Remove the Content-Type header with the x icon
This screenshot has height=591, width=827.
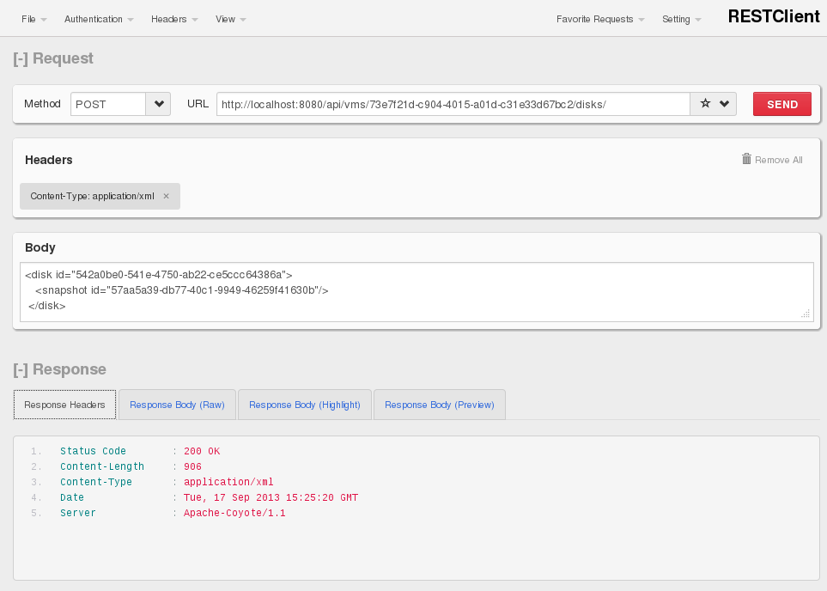tap(166, 196)
